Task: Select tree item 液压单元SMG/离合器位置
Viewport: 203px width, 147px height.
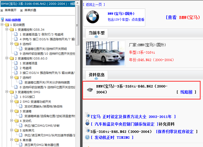Action: [x=42, y=145]
